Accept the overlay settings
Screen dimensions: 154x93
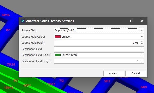[x=113, y=73]
